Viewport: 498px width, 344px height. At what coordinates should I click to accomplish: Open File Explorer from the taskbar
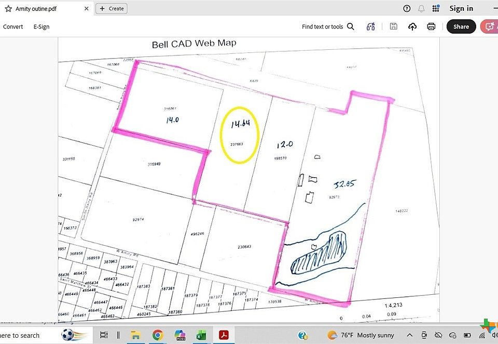coord(135,335)
